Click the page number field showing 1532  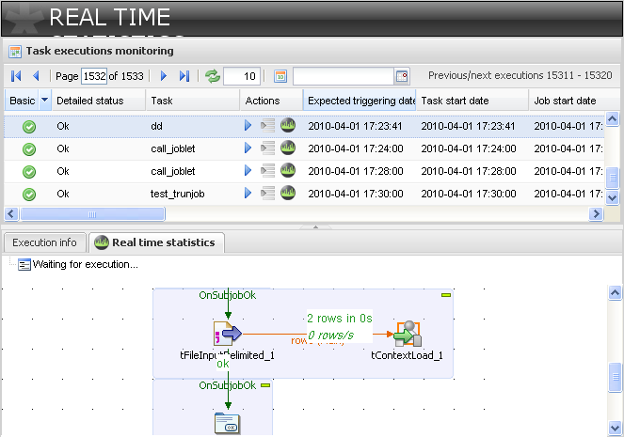(94, 76)
